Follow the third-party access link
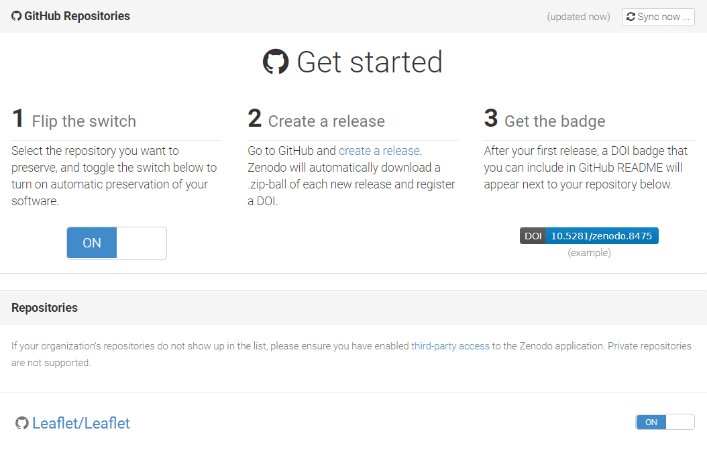Viewport: 707px width, 452px height. [450, 345]
